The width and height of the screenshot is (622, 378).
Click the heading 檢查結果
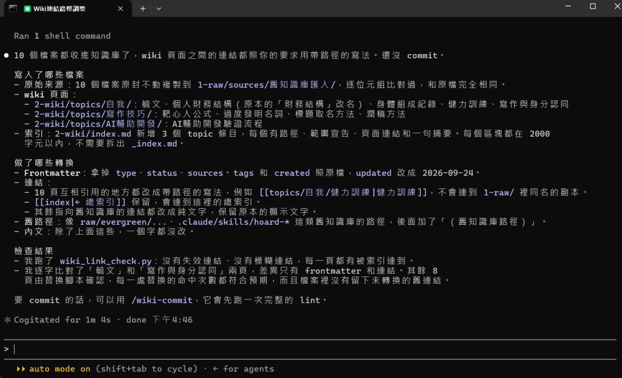[34, 251]
